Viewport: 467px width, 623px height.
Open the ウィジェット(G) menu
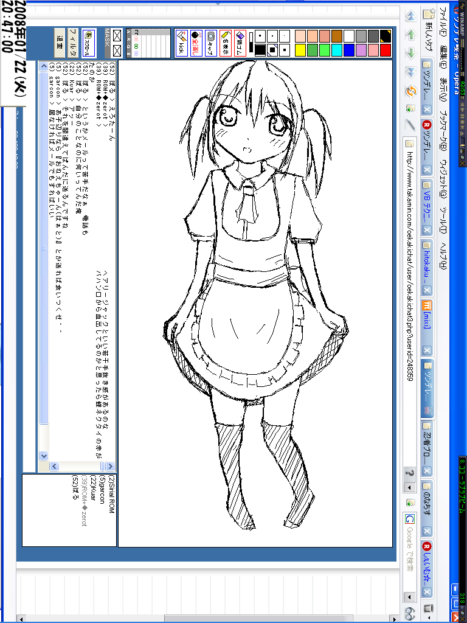(443, 179)
